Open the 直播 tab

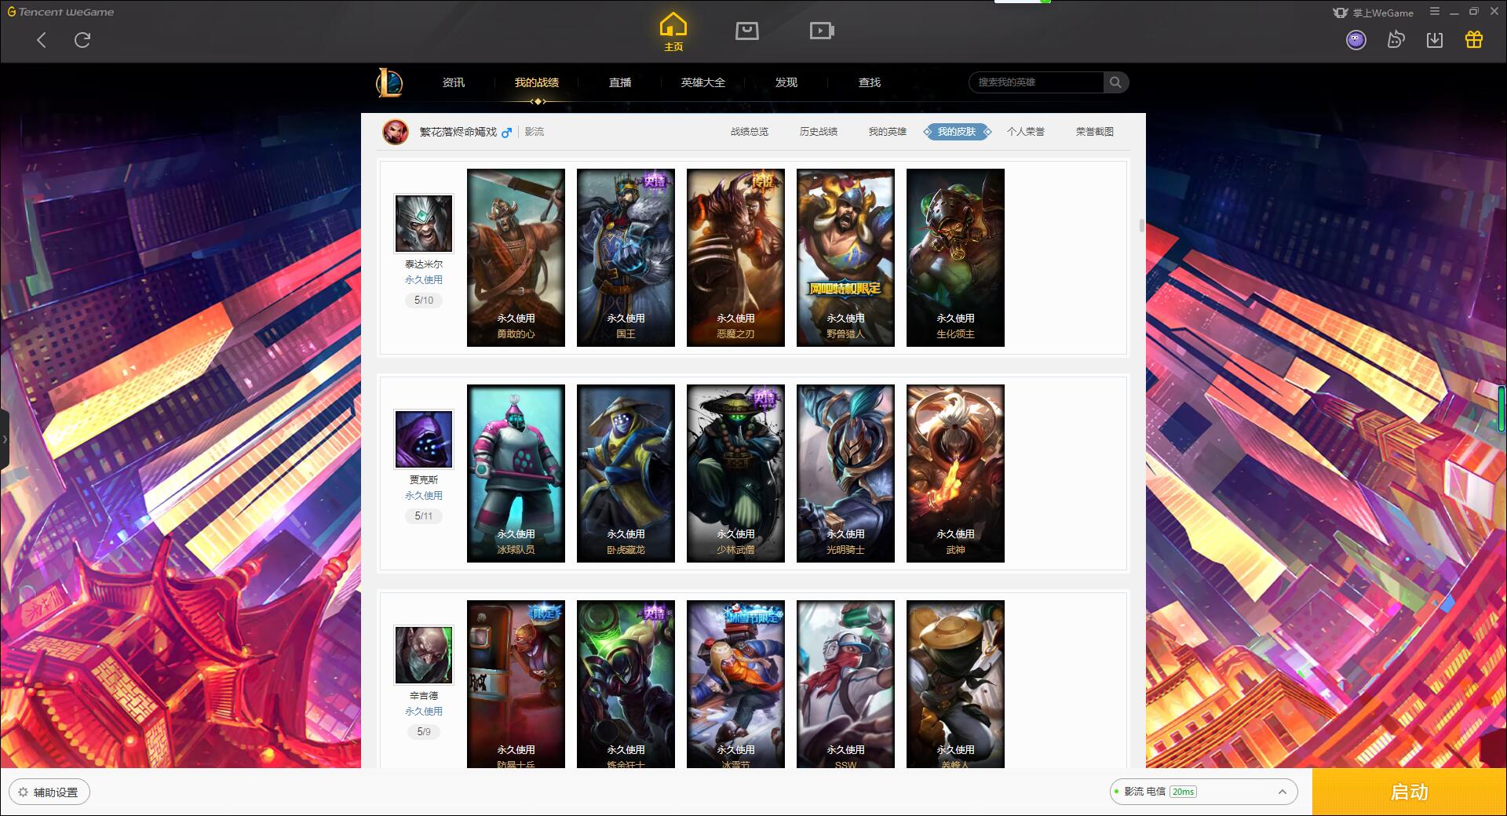coord(620,82)
